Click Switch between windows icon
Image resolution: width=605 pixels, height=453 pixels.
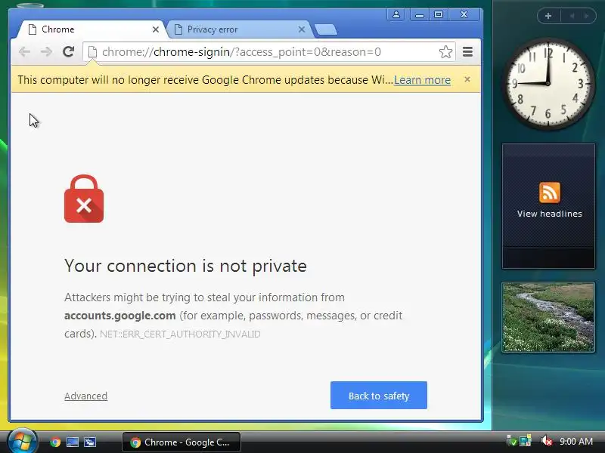[x=90, y=442]
